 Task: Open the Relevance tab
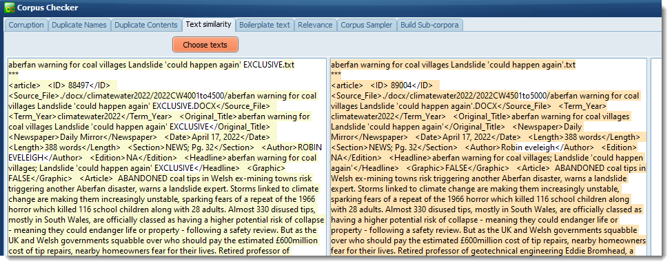click(x=316, y=25)
